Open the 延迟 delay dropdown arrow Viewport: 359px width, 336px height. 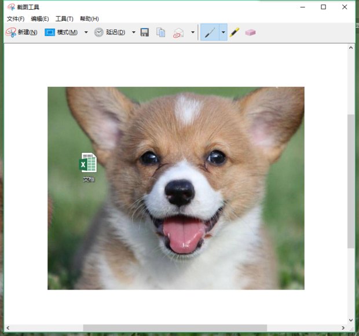134,32
